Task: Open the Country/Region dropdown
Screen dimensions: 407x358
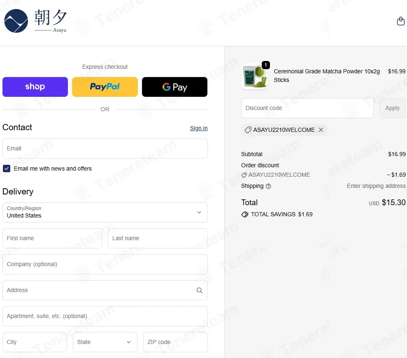Action: pos(105,212)
